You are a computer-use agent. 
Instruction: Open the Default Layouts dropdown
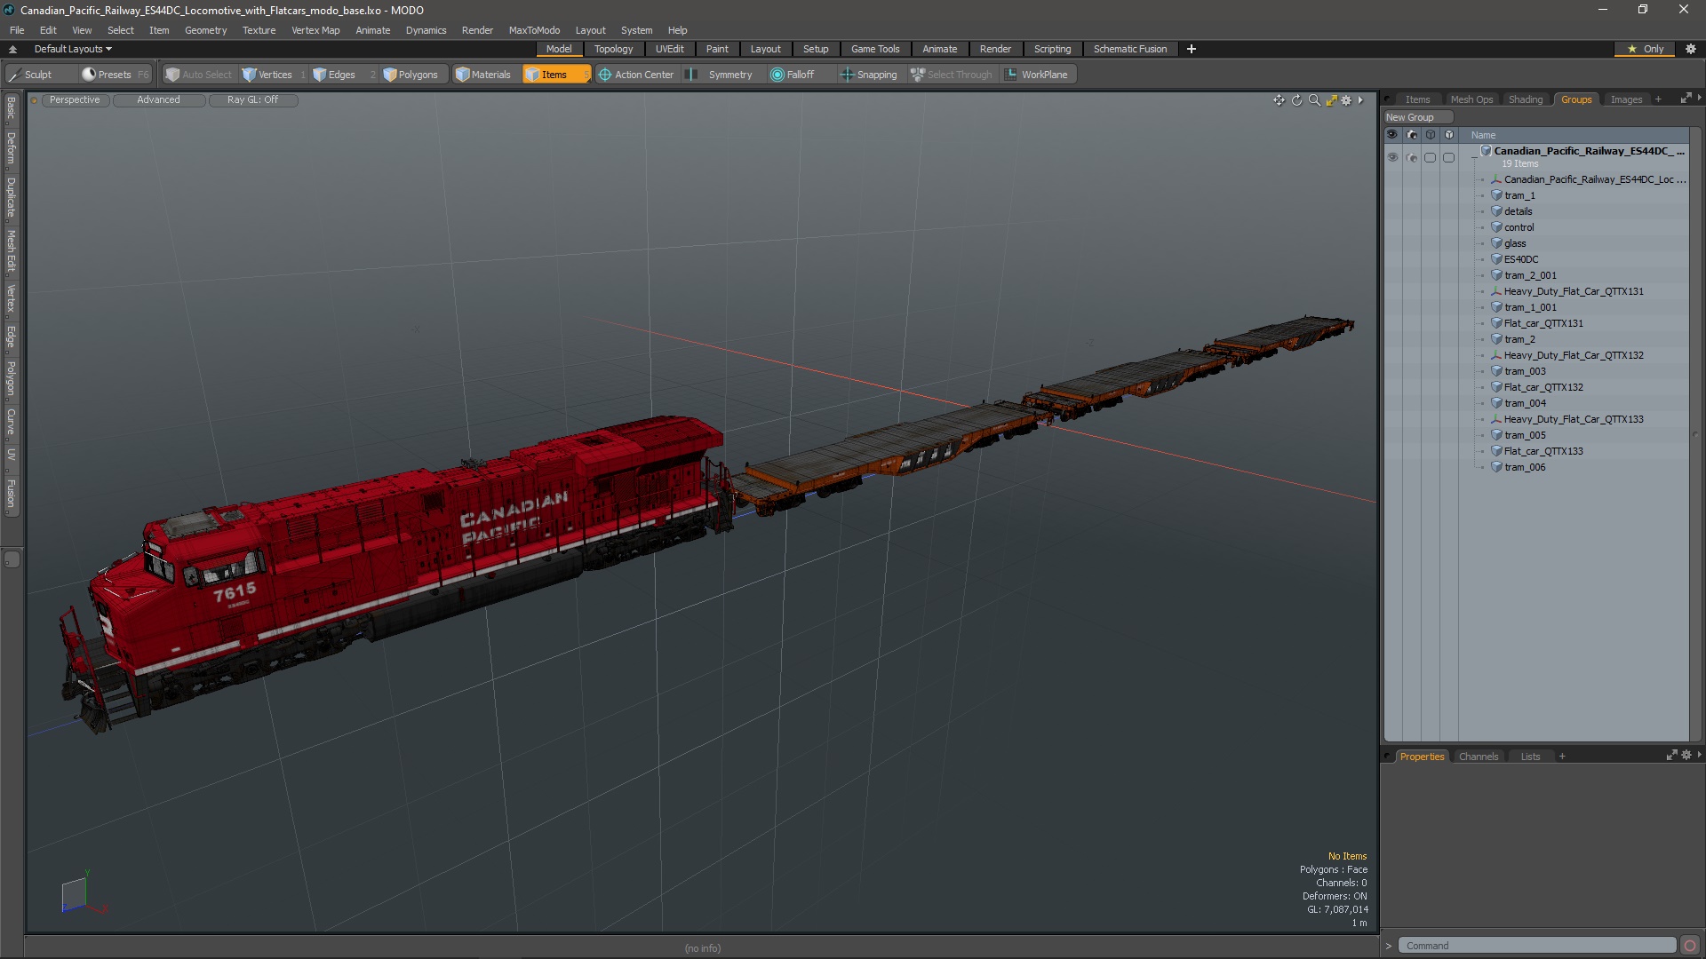tap(73, 49)
